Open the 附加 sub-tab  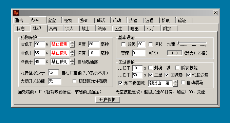tap(169, 29)
